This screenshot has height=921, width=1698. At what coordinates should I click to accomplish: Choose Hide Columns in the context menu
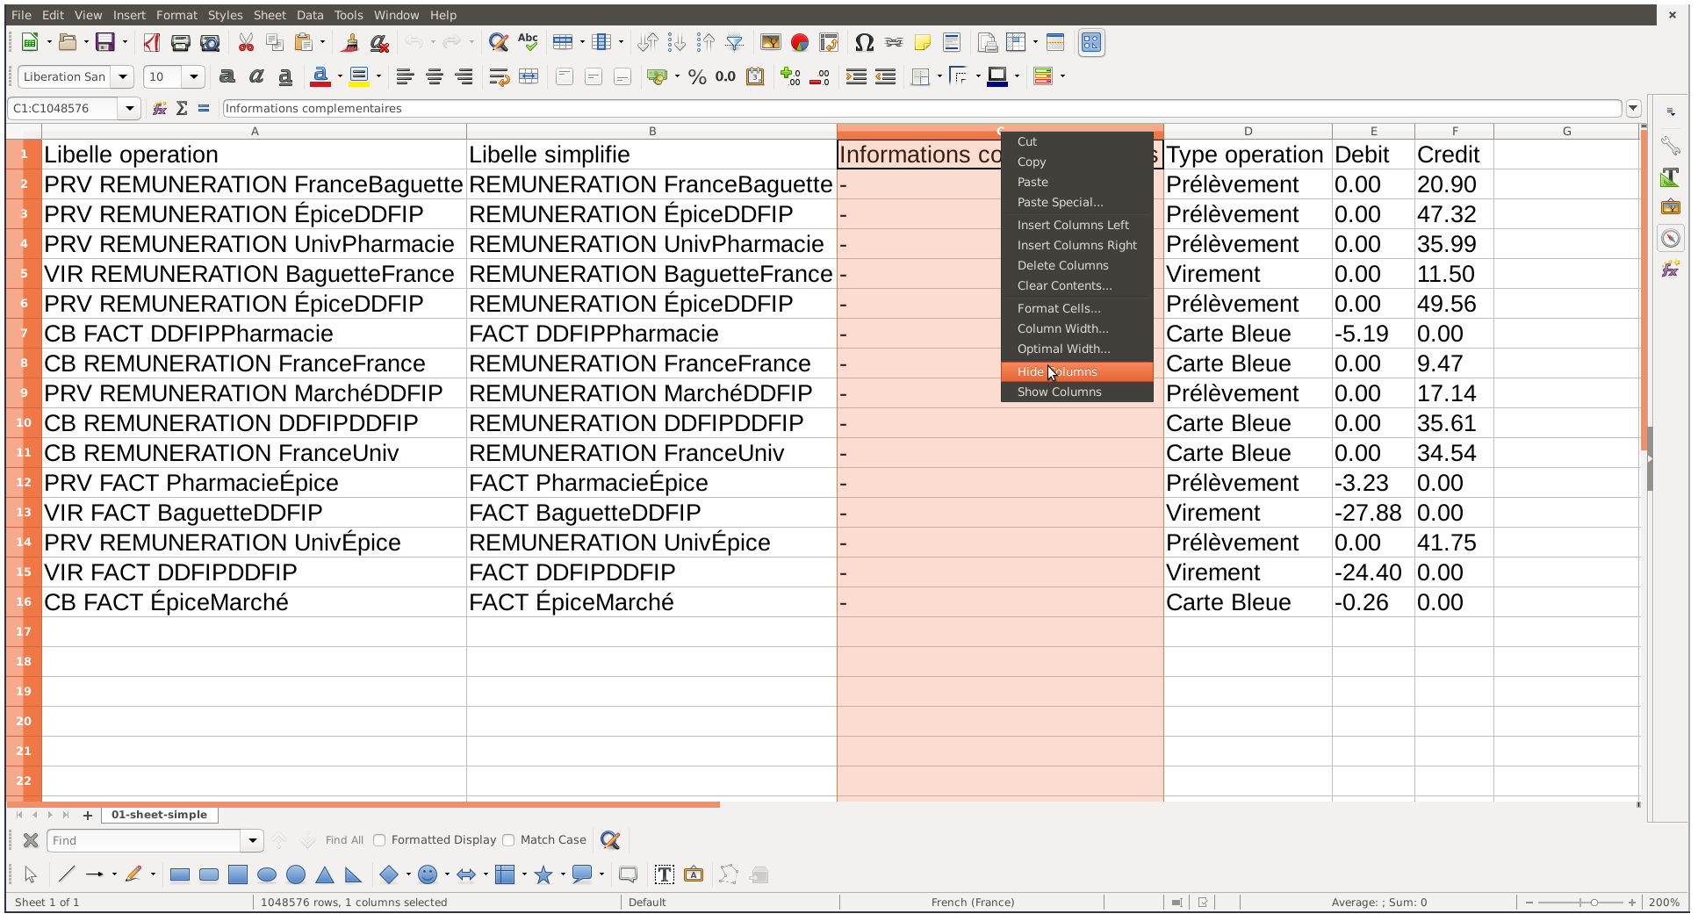pos(1057,372)
